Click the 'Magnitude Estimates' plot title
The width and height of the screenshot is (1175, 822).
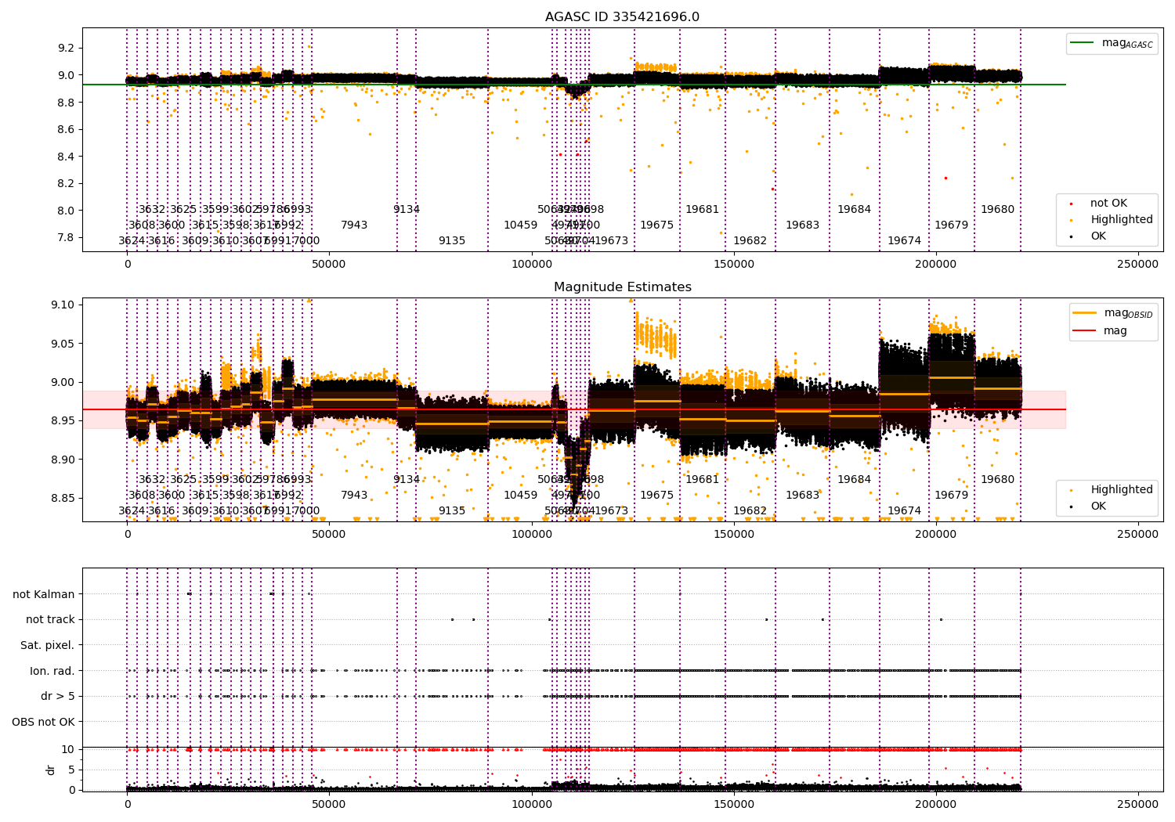pos(622,287)
